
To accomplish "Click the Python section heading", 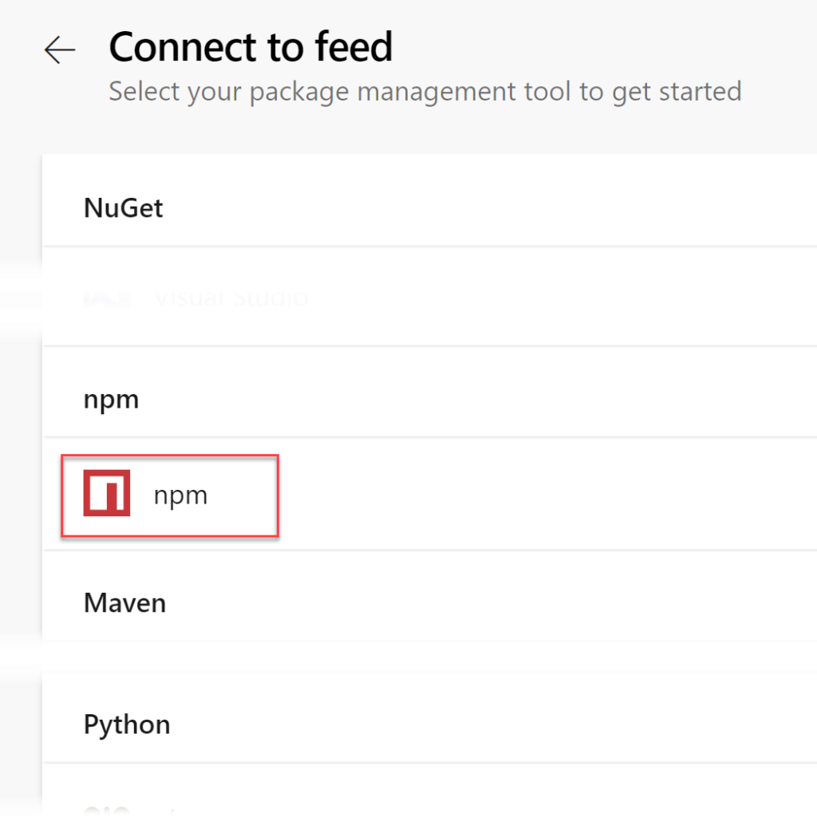I will pos(127,724).
